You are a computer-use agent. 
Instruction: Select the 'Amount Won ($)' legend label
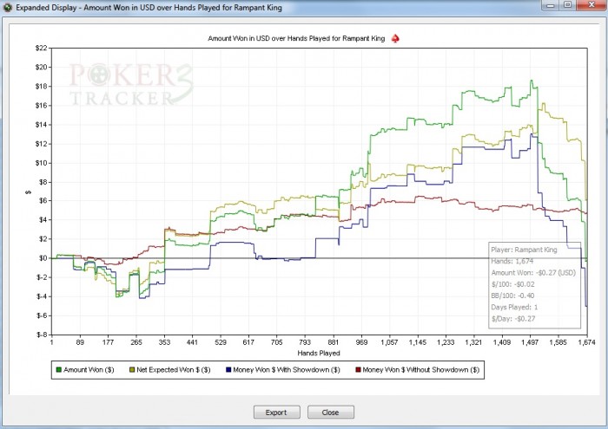89,370
